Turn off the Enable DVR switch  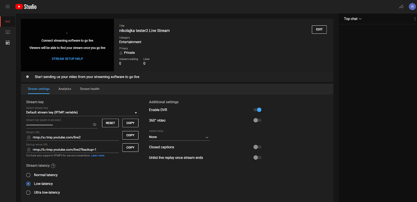point(257,110)
